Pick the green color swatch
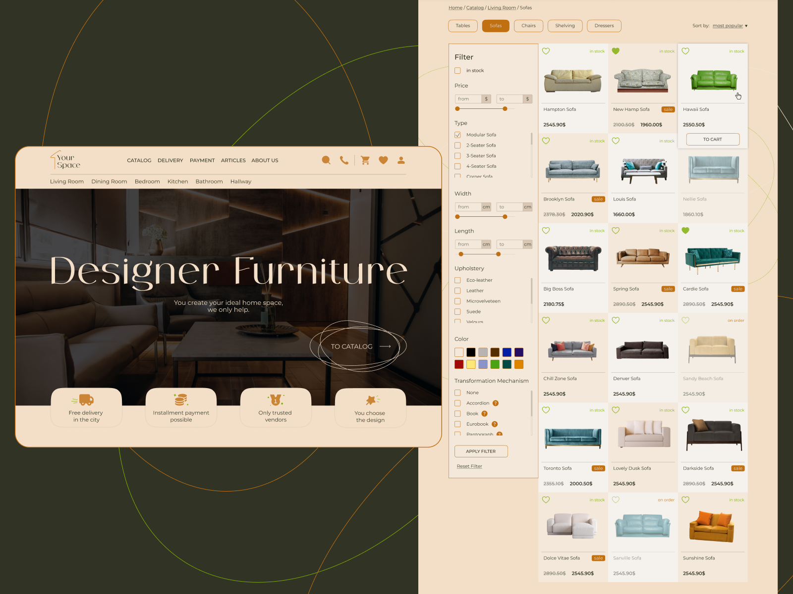This screenshot has height=594, width=793. 495,364
